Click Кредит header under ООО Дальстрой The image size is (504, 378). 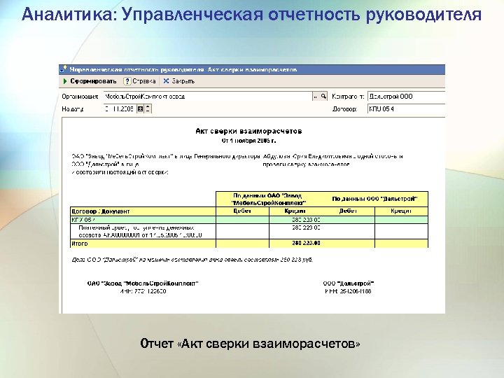(402, 211)
